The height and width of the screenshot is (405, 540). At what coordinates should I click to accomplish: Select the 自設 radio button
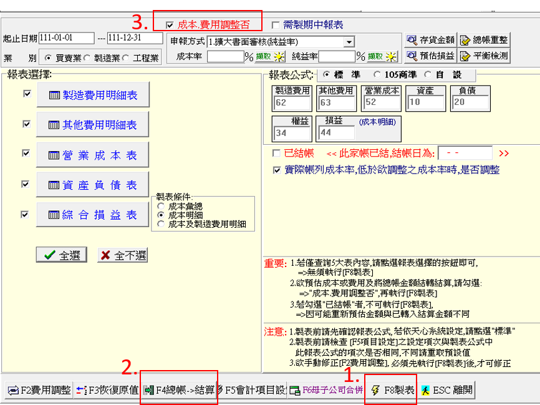pyautogui.click(x=428, y=74)
